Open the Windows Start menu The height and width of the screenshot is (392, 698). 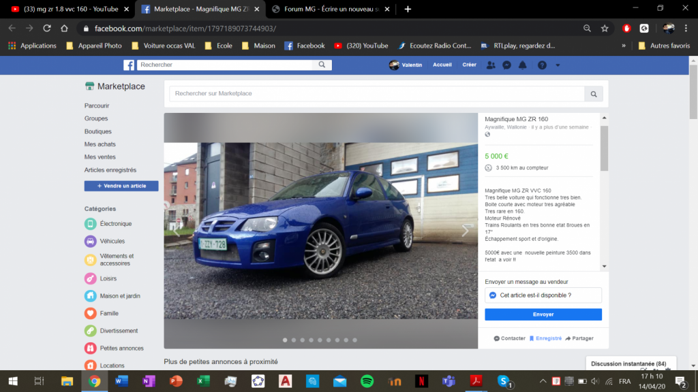point(13,381)
